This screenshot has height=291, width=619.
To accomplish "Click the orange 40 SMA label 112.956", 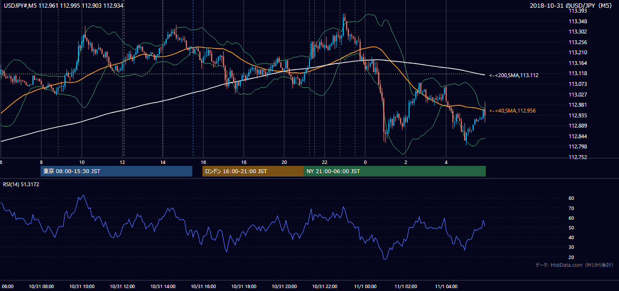I will point(512,111).
